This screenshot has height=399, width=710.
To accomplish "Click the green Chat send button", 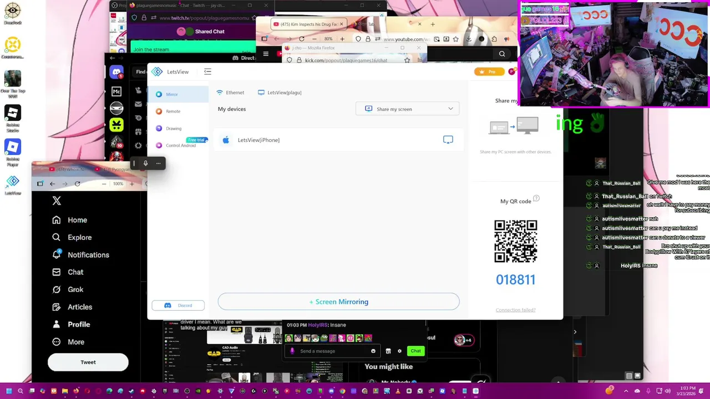I will coord(415,351).
